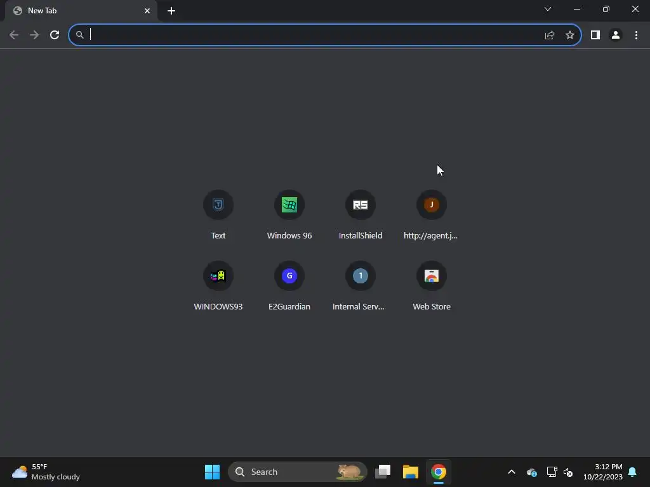
Task: Click the magnifier icon in address bar
Action: click(79, 36)
